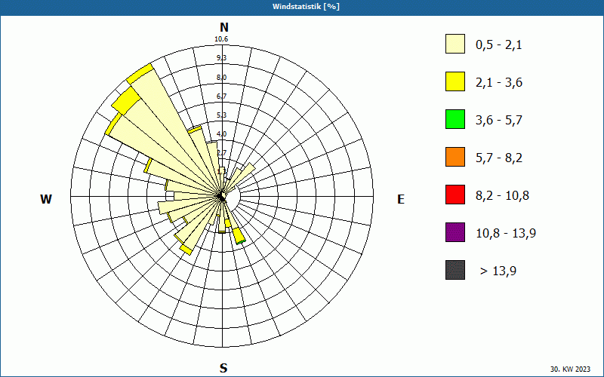Click the 6,7 axis scale value
This screenshot has height=377, width=604.
coord(221,97)
